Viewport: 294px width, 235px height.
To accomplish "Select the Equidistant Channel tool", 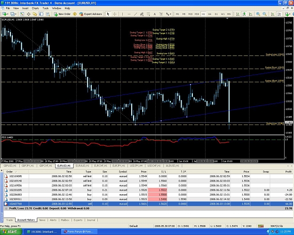I will pyautogui.click(x=142, y=14).
